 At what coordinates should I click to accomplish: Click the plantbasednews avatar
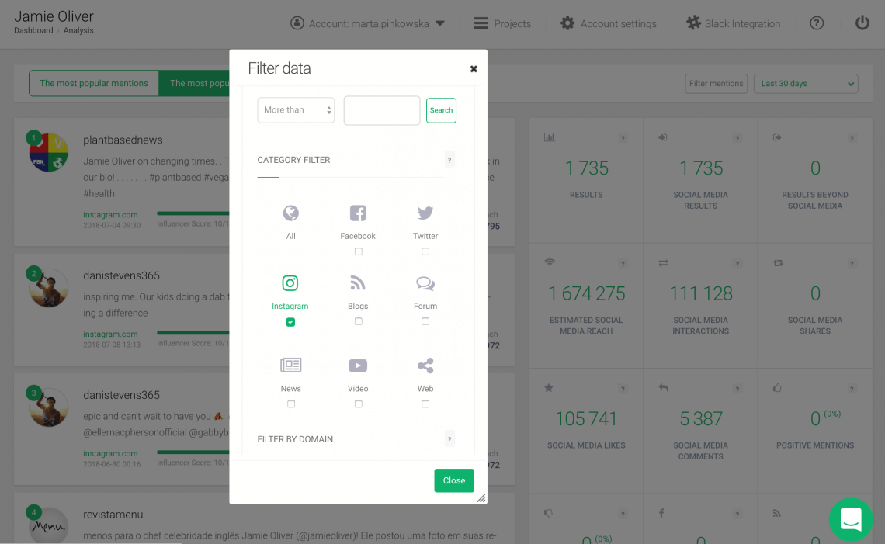[x=49, y=152]
